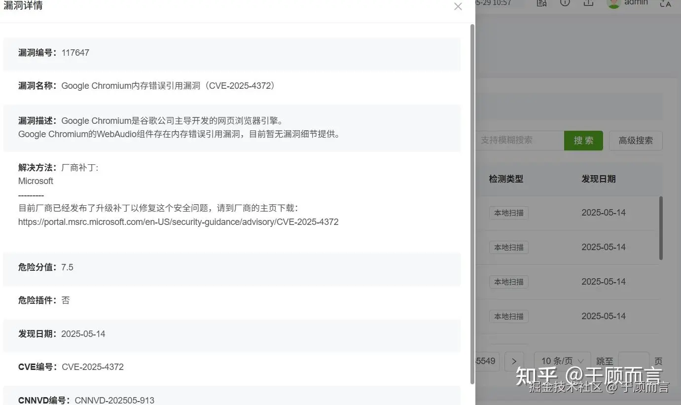Click the admin username label
This screenshot has height=405, width=681.
[x=636, y=2]
